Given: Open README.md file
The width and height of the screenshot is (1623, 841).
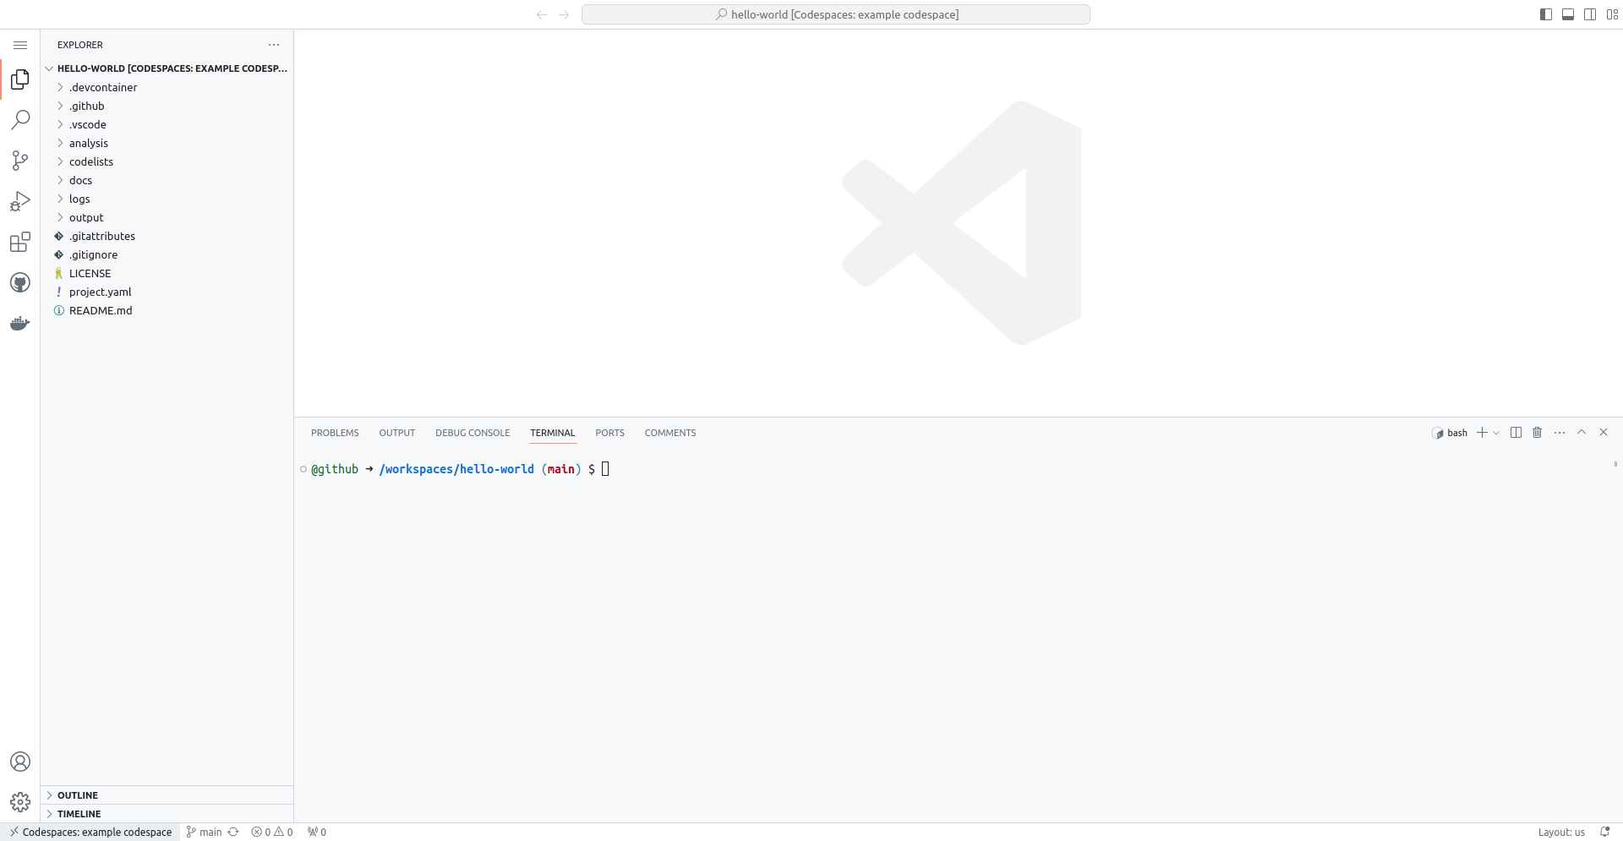Looking at the screenshot, I should (x=167, y=310).
